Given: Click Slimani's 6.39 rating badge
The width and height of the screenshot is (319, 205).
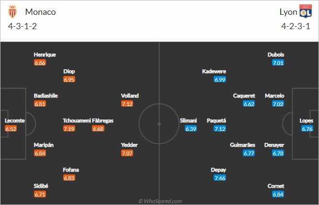Looking at the screenshot, I should click(191, 129).
